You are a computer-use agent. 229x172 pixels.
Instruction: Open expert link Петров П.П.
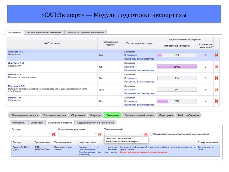[15, 97]
